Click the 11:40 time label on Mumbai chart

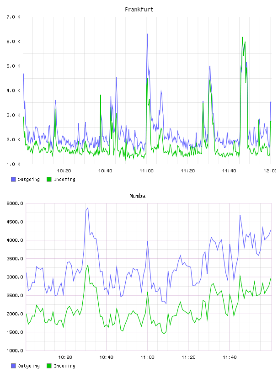[230, 357]
